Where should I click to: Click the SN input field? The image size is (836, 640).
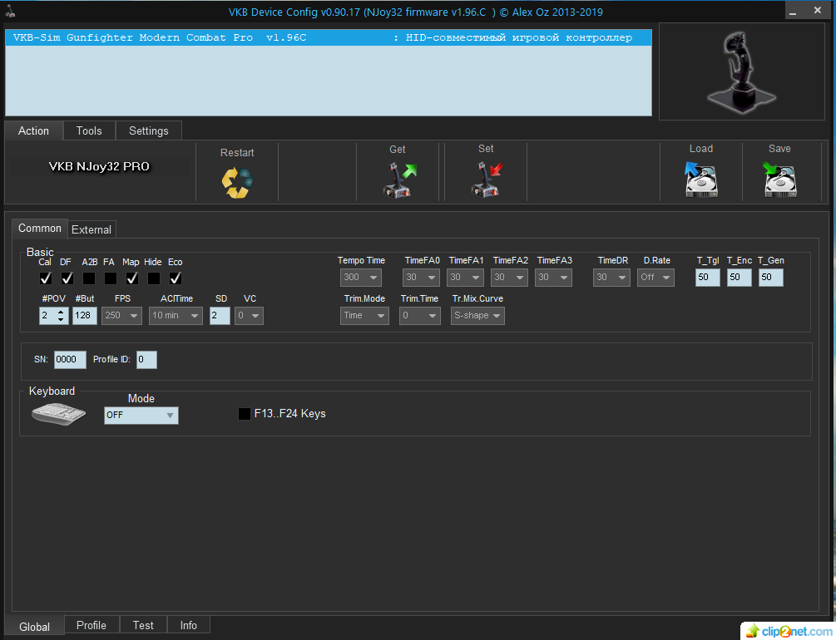coord(70,360)
